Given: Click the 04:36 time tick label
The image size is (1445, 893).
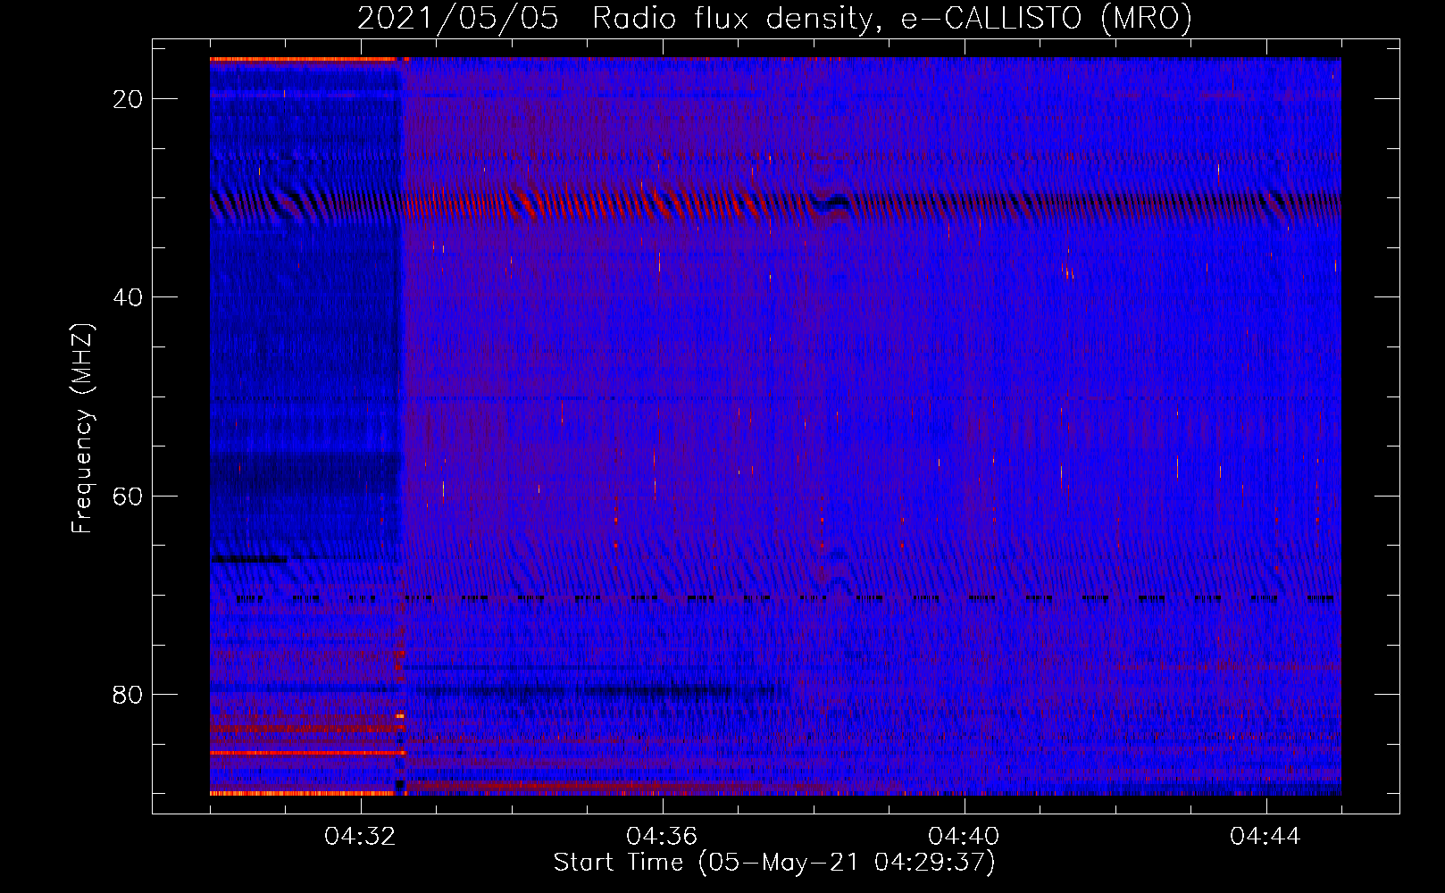Looking at the screenshot, I should click(x=663, y=836).
